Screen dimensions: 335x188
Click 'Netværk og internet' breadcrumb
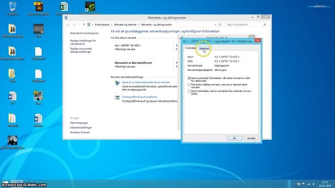[x=125, y=25]
